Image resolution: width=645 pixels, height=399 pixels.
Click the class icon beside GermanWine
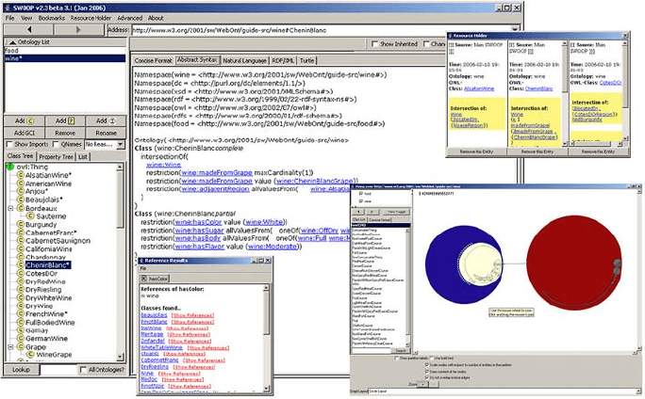(x=20, y=338)
